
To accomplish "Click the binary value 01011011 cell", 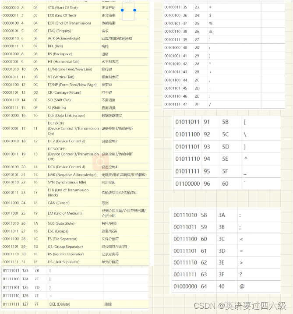I will point(187,122).
